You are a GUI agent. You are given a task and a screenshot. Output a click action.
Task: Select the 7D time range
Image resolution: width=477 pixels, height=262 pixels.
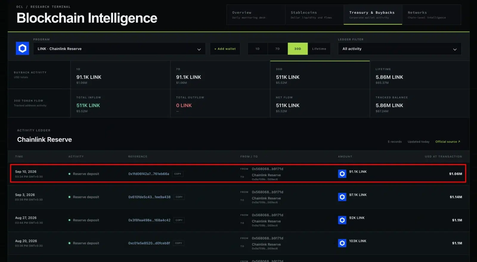coord(278,49)
